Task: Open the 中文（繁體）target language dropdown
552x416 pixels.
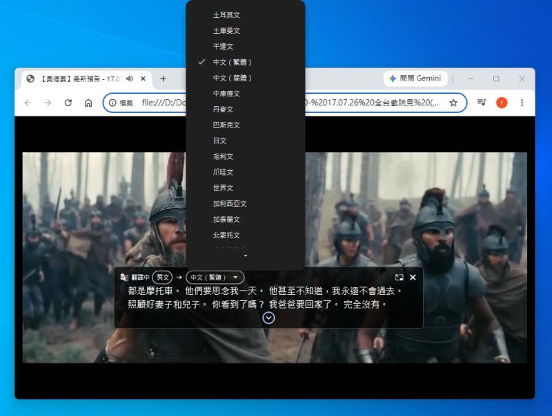Action: click(x=215, y=277)
